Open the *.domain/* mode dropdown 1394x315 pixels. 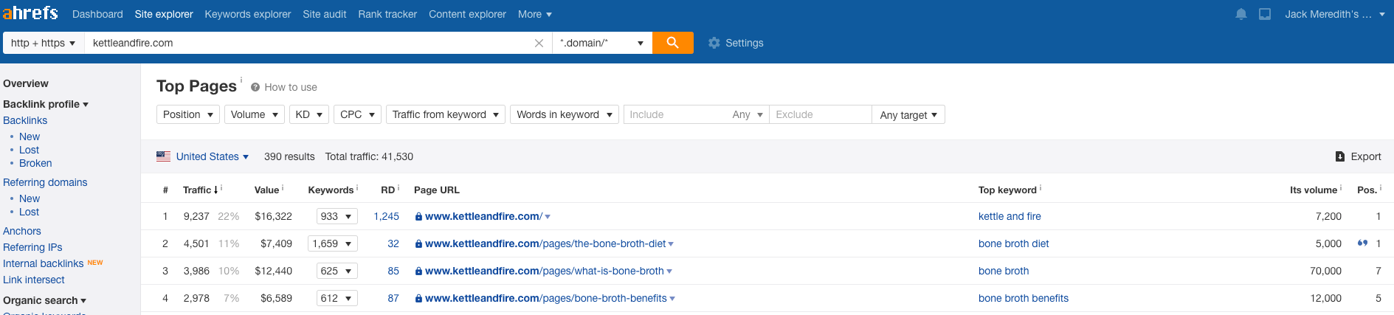[x=602, y=43]
